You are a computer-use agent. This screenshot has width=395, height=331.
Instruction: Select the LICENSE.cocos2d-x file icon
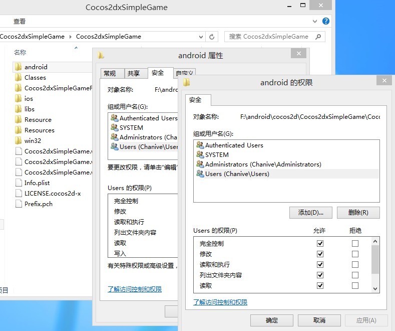tap(19, 193)
